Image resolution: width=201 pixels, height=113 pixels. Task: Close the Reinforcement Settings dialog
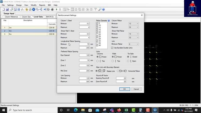click(142, 15)
